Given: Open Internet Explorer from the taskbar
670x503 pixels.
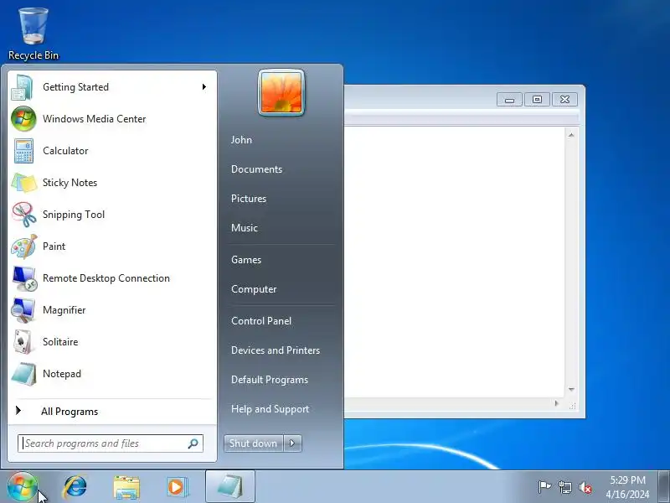Looking at the screenshot, I should [75, 487].
